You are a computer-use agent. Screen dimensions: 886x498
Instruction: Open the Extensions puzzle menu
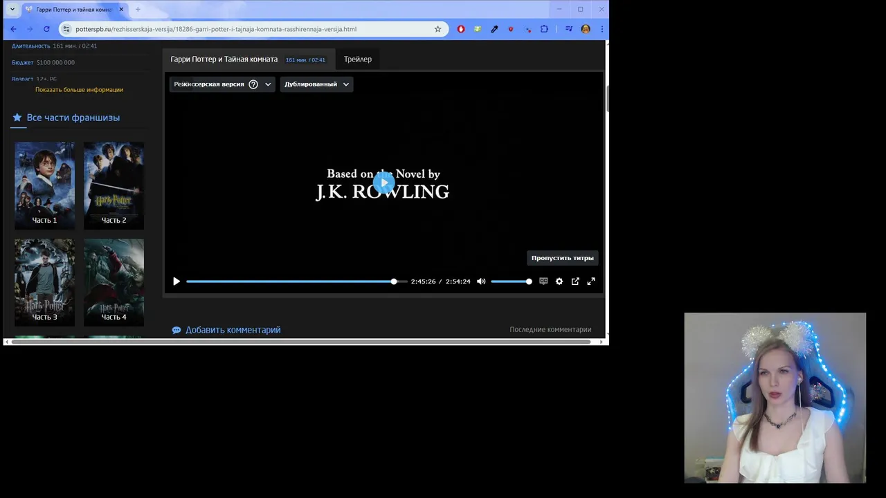(x=544, y=29)
